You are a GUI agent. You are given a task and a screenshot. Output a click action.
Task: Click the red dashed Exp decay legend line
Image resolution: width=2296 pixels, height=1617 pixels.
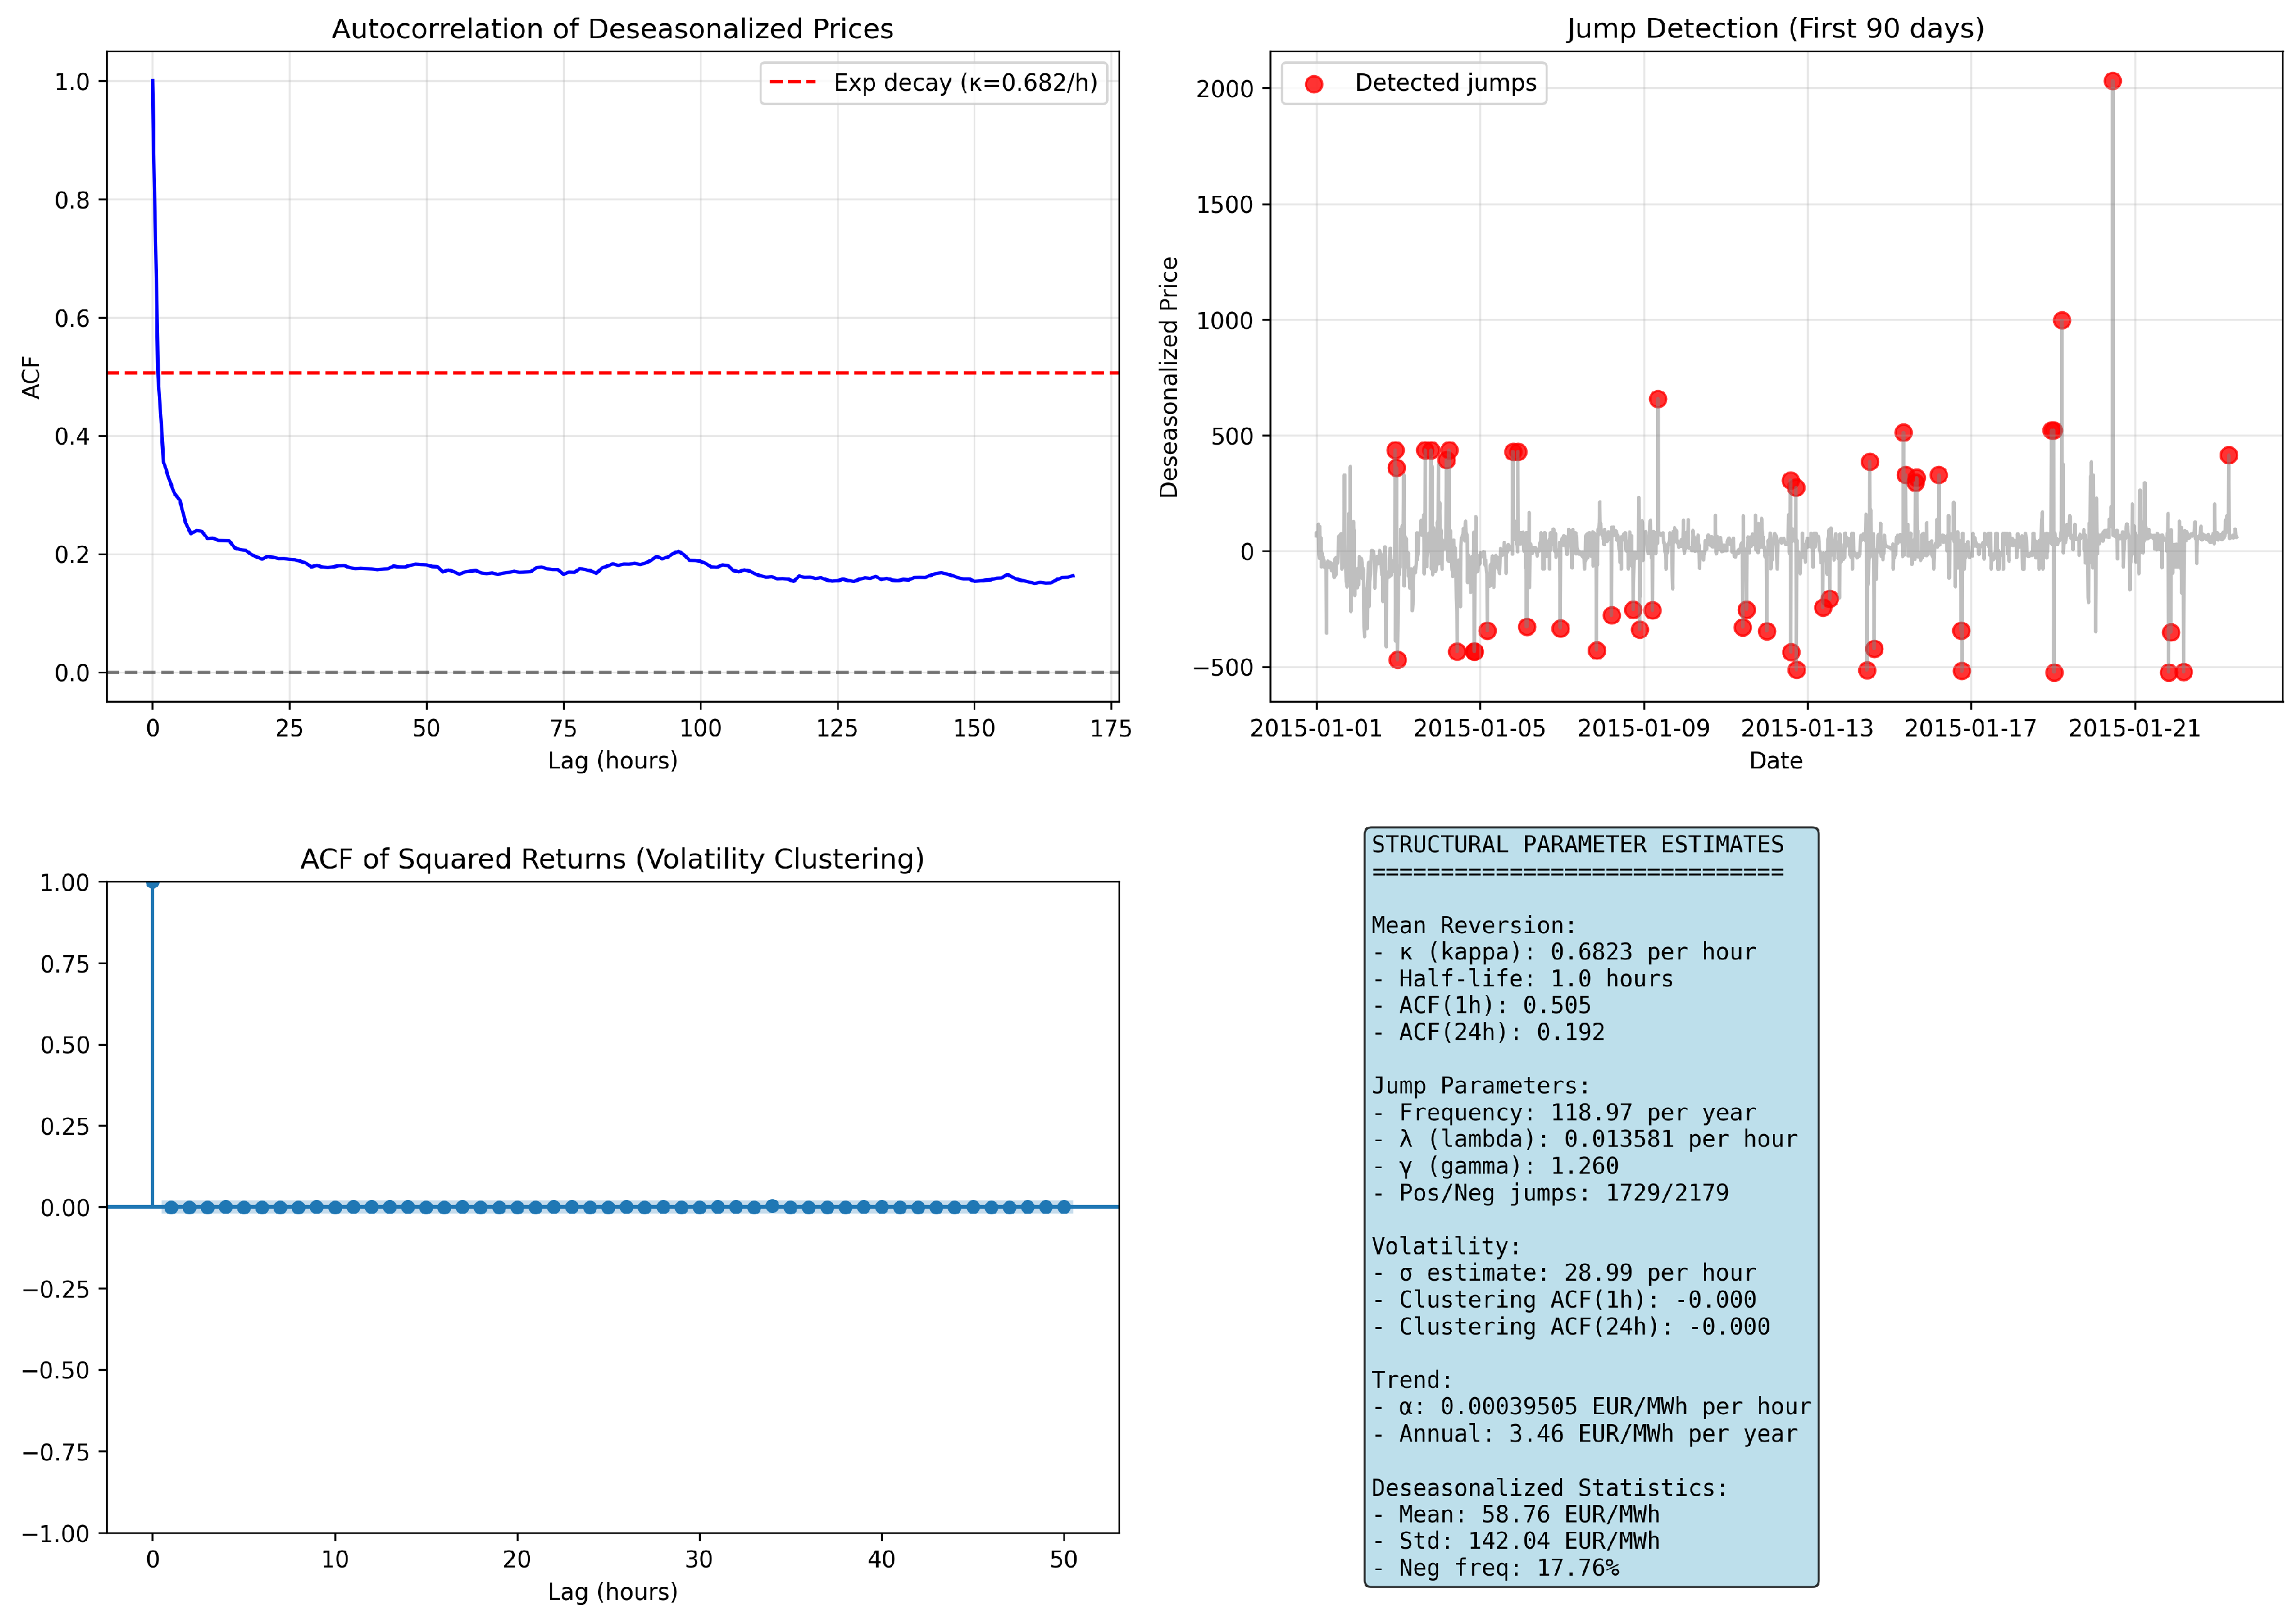click(x=792, y=83)
